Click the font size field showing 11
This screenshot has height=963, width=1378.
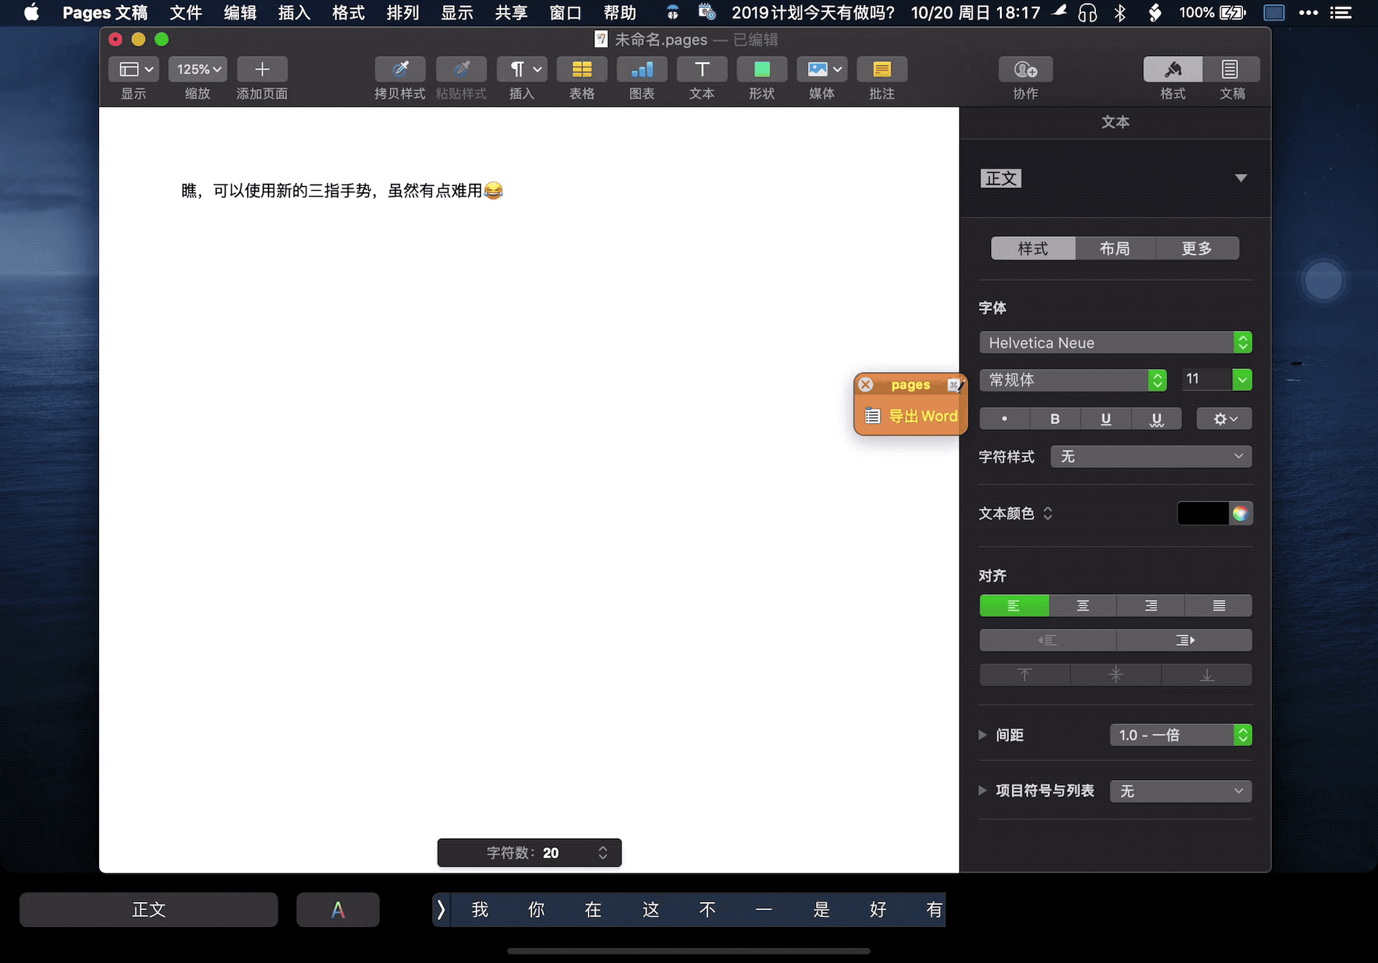click(x=1206, y=379)
